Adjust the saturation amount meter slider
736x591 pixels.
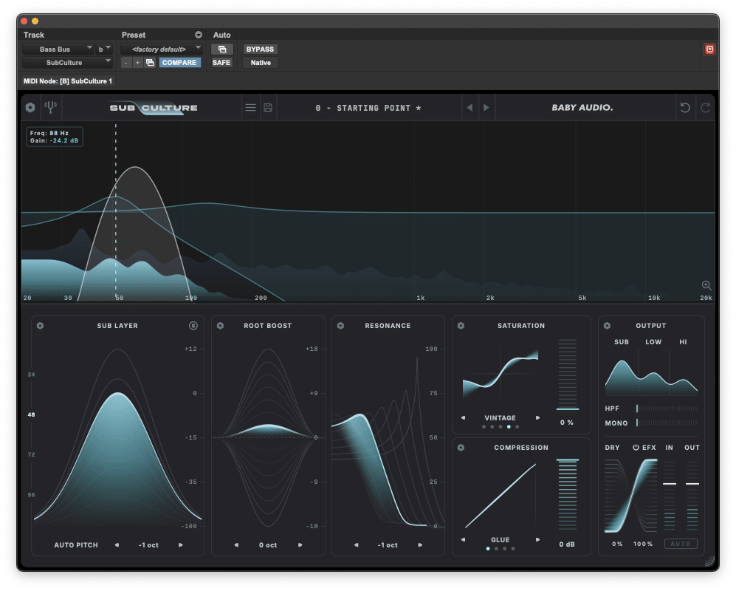click(x=568, y=375)
